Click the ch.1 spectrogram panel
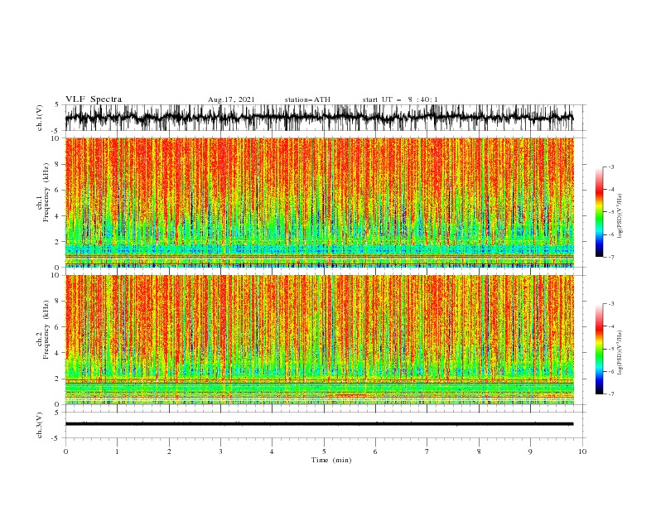 pyautogui.click(x=319, y=202)
